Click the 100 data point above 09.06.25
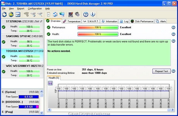The height and width of the screenshot is (116, 178). click(x=169, y=89)
